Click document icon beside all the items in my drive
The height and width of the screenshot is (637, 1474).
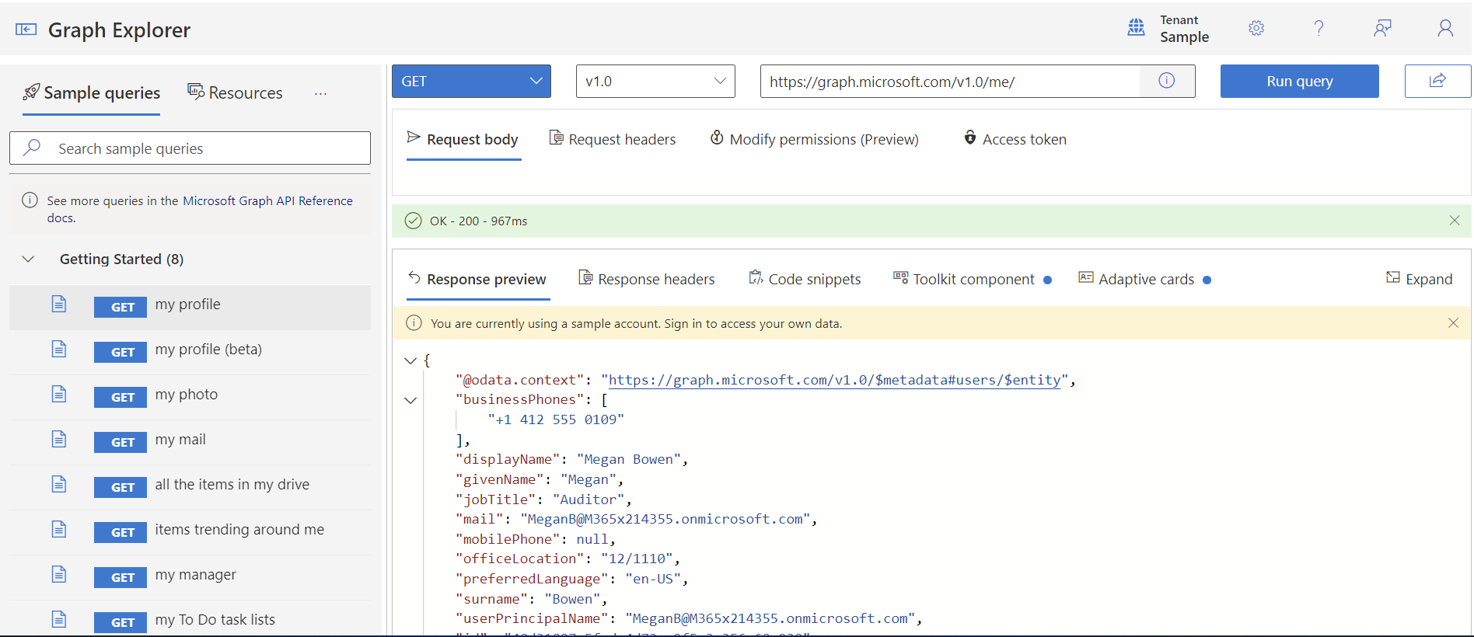59,484
